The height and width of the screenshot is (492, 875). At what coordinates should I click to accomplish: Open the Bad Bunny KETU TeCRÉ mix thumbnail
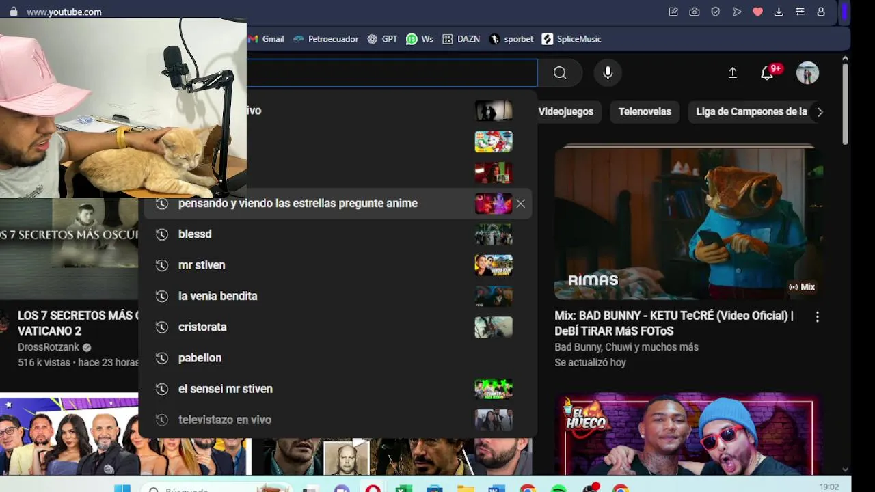689,222
